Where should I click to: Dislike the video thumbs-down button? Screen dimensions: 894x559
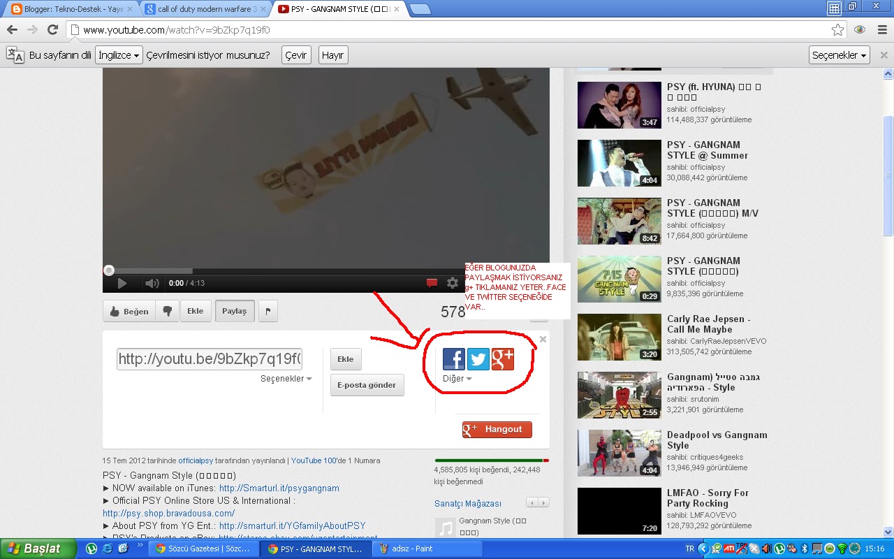coord(167,312)
